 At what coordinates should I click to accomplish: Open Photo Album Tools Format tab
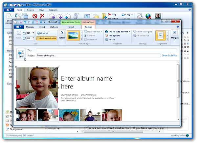[71, 27]
